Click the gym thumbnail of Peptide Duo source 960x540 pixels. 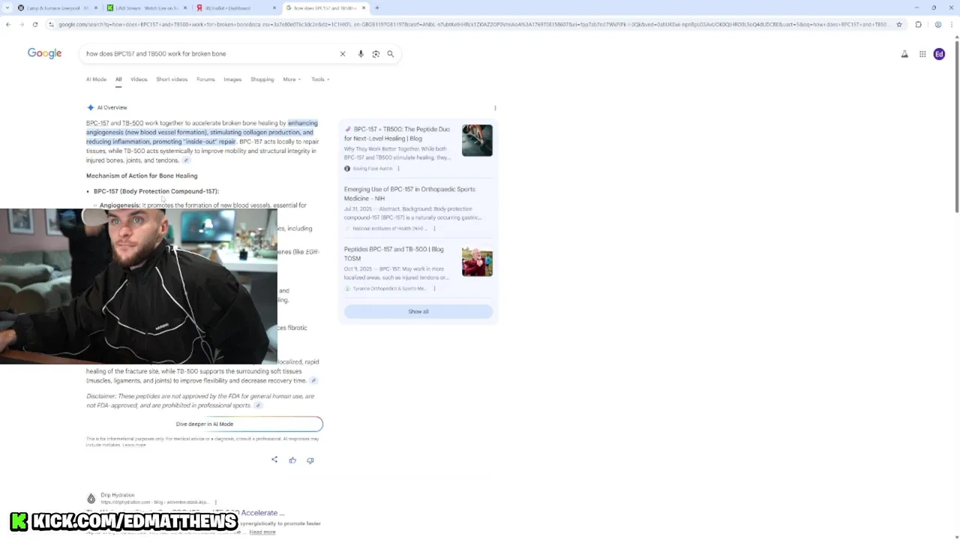(477, 140)
